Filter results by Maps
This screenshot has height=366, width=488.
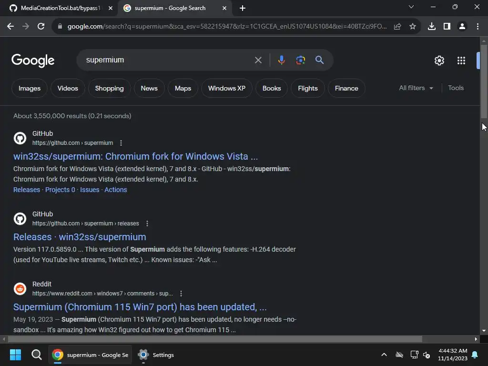183,88
